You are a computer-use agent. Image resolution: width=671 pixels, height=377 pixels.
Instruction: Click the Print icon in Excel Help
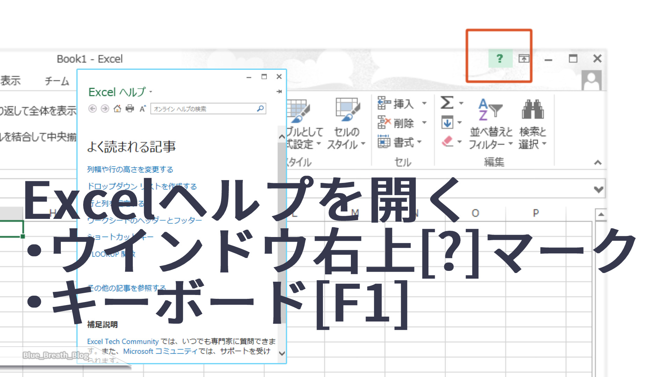[130, 109]
